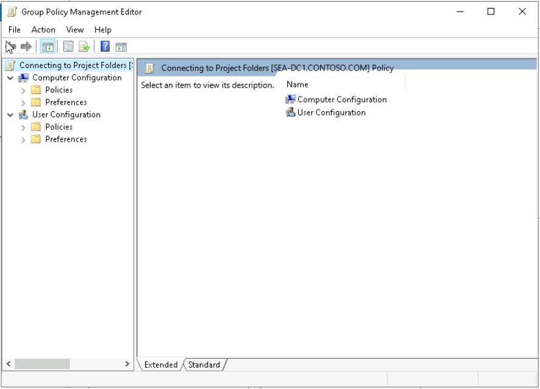Screen dimensions: 540x389
Task: Click User Configuration icon in the right pane list
Action: (x=291, y=112)
